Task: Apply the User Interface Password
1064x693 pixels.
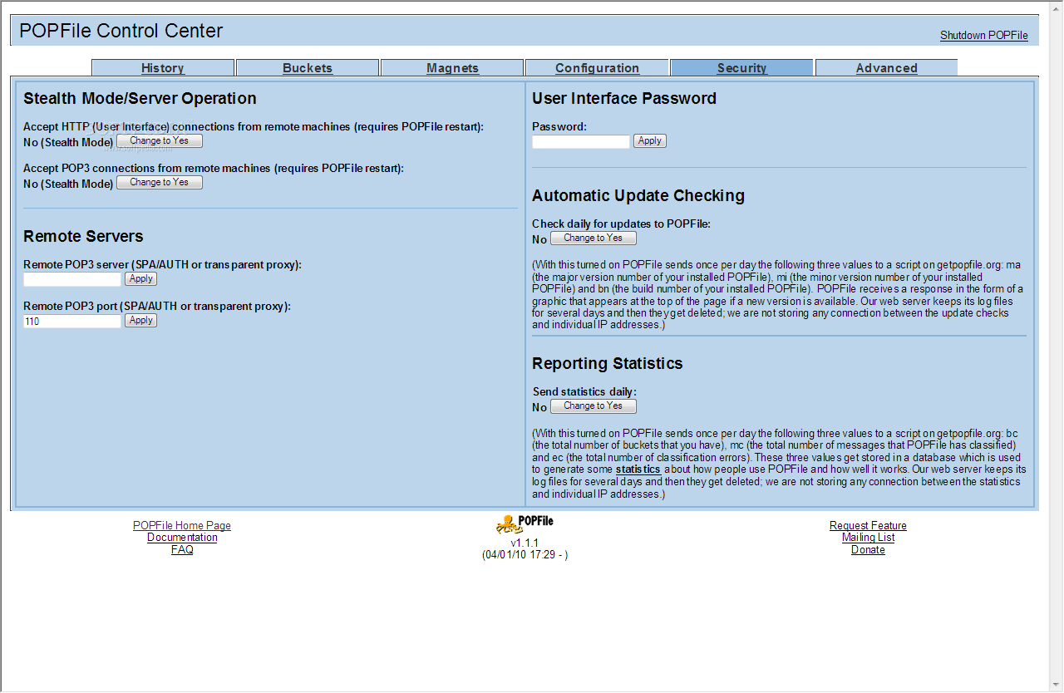Action: [650, 141]
